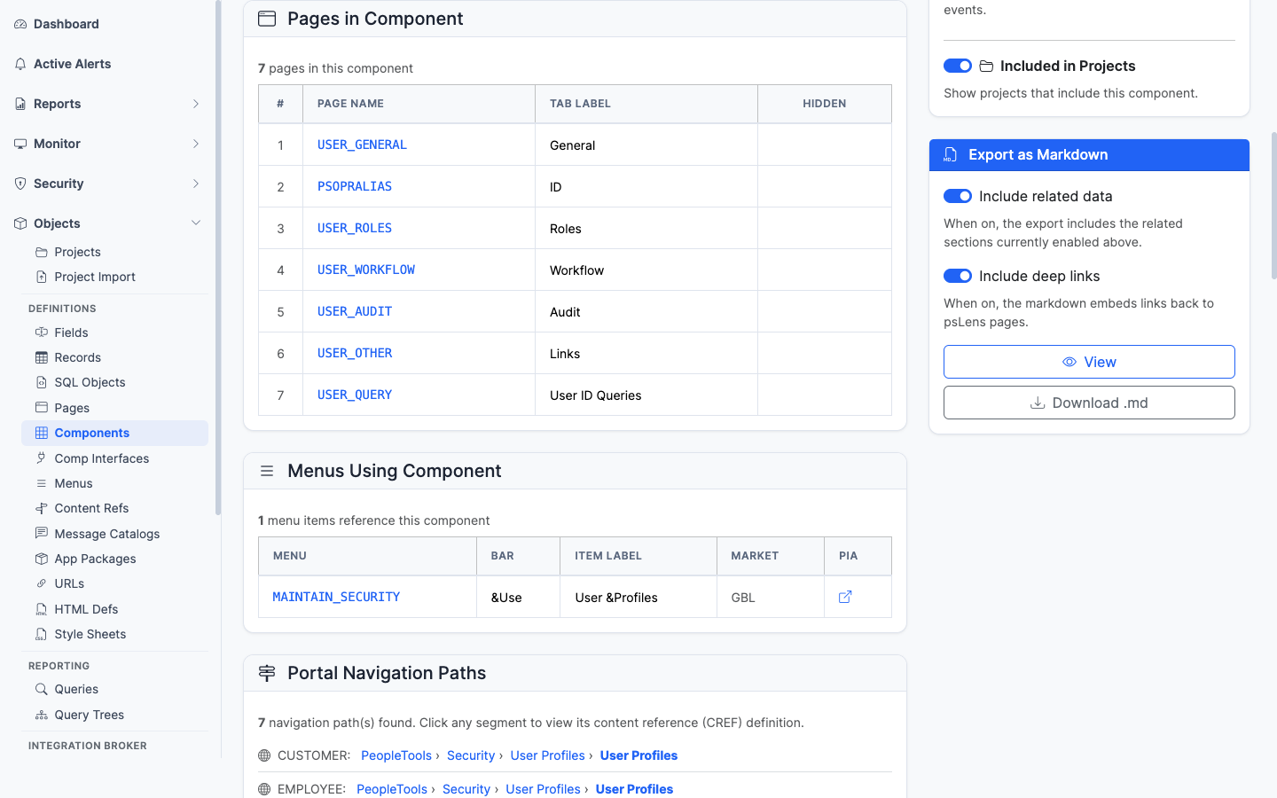Click the Pages window icon in sidebar

[42, 408]
